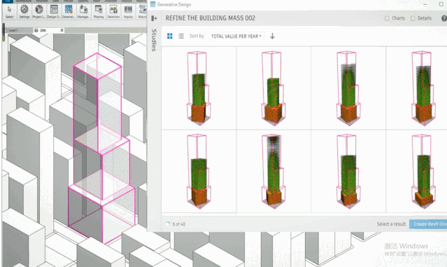Click the house icon on the {3D} tab
The image size is (447, 267).
36,30
